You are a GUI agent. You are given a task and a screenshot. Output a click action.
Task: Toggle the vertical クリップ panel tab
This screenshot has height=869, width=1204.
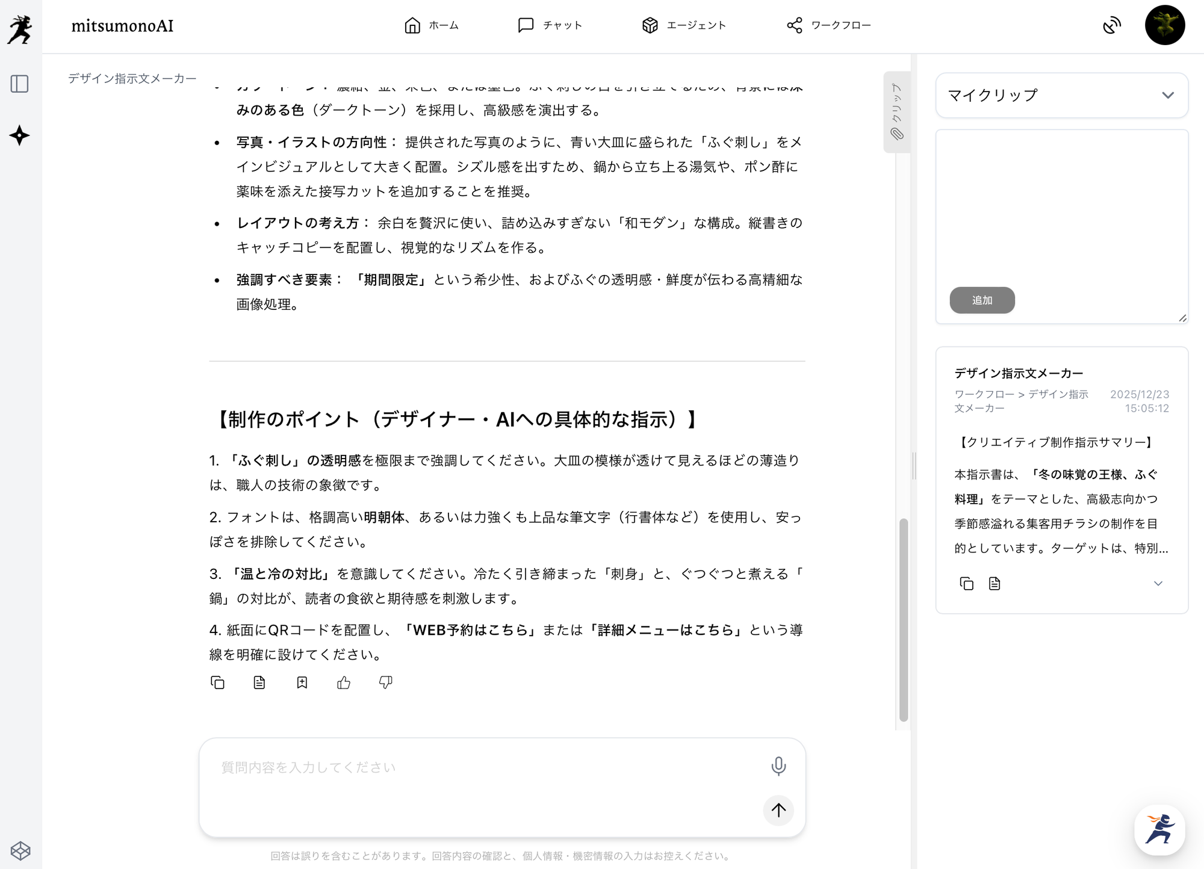(896, 112)
